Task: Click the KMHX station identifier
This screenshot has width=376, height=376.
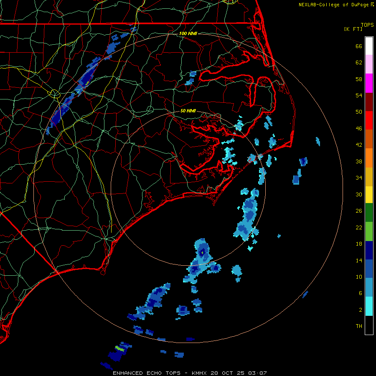Action: [x=200, y=373]
